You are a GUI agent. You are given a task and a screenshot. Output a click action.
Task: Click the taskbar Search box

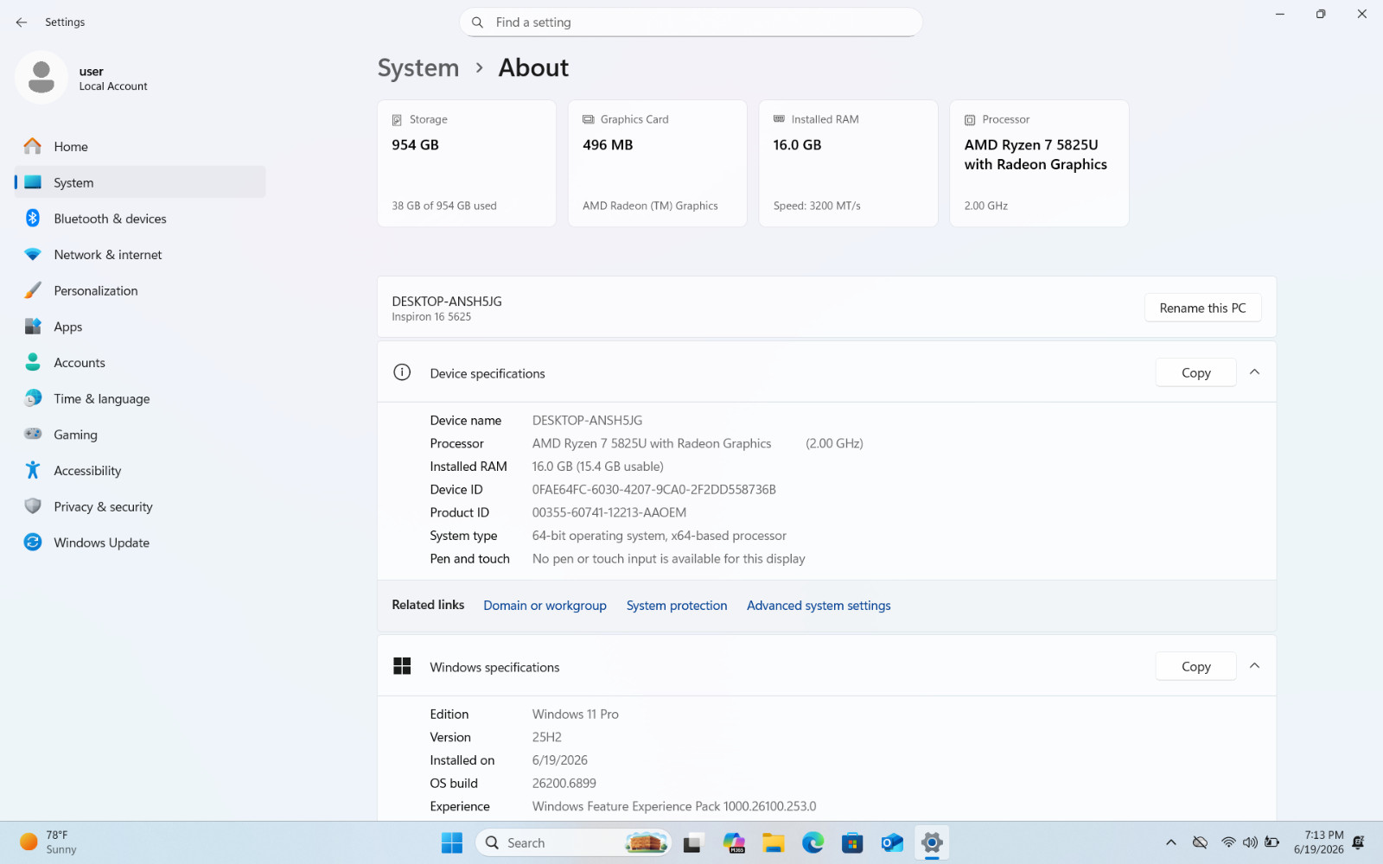(x=573, y=843)
